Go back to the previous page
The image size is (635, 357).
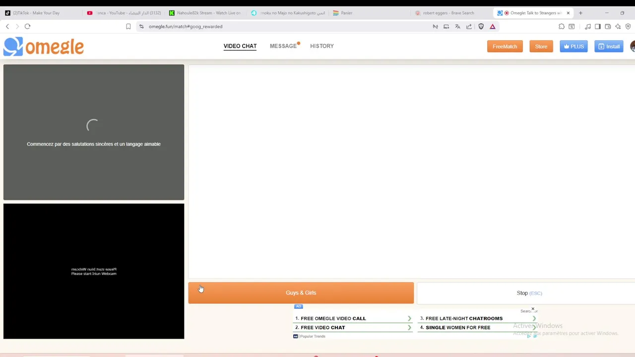click(x=7, y=26)
